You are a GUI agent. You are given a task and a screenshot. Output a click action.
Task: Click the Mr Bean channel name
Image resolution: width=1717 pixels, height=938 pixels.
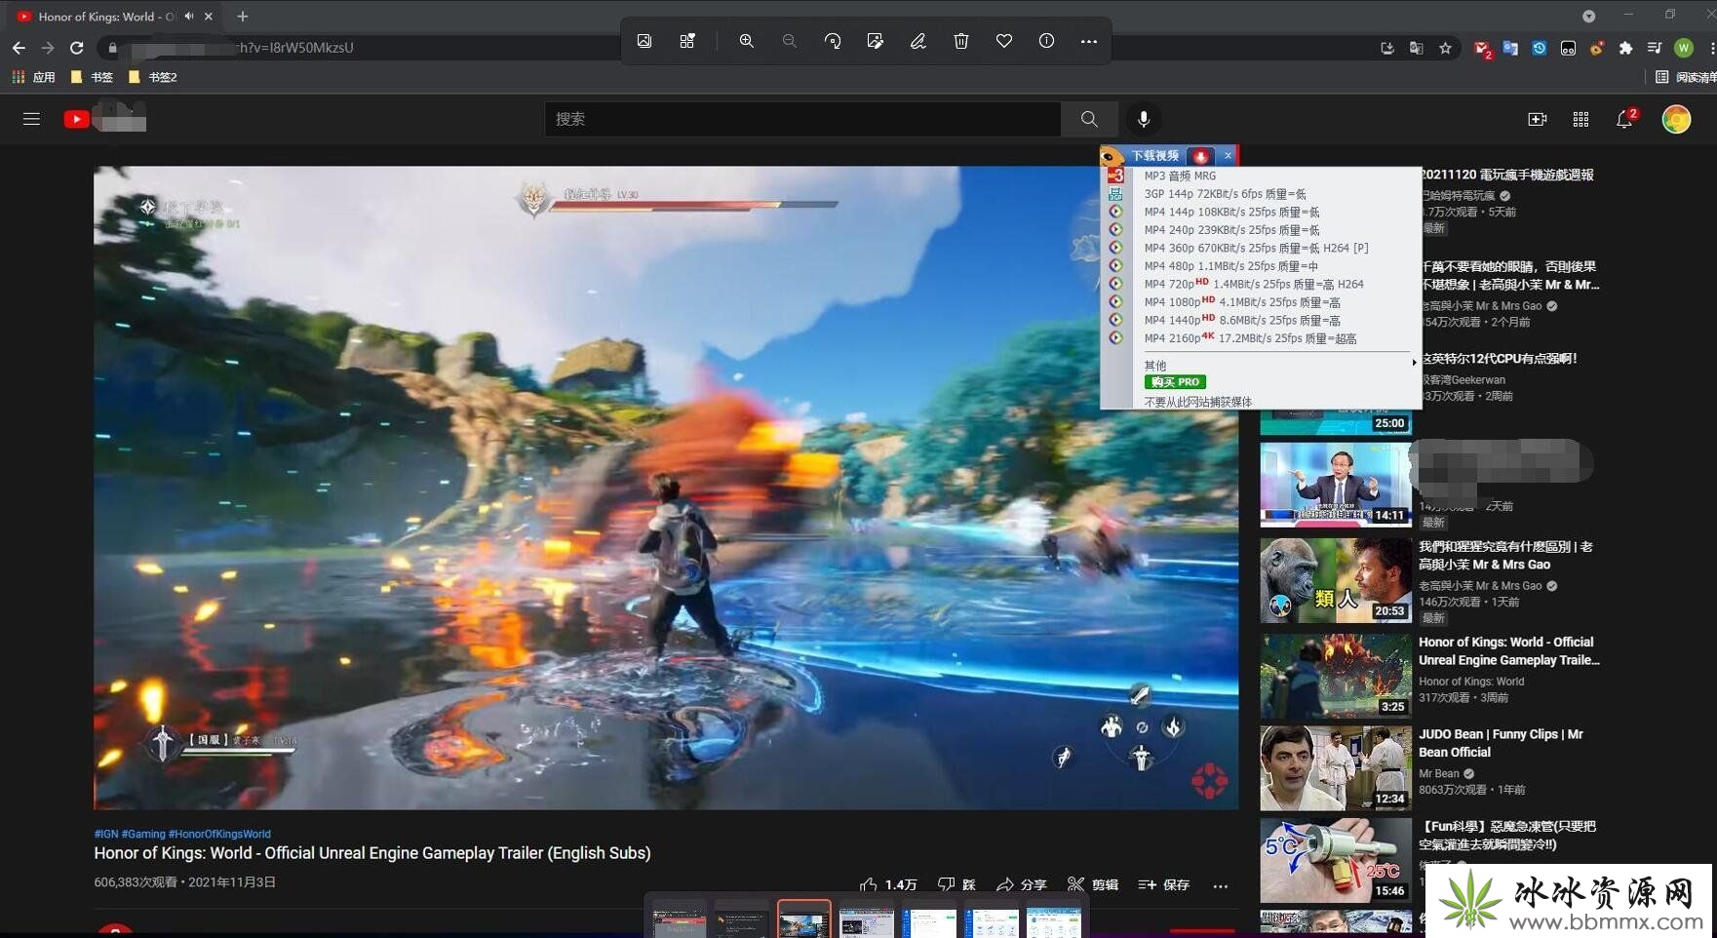coord(1439,773)
